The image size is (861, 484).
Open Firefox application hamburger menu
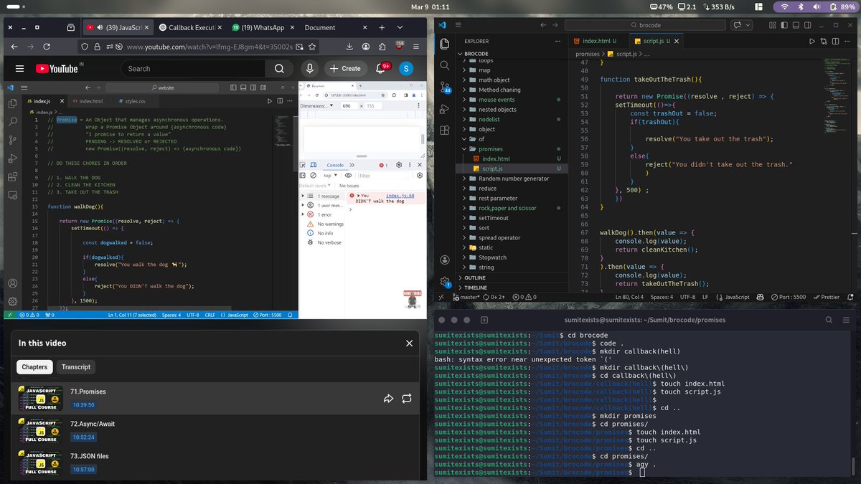(x=416, y=47)
